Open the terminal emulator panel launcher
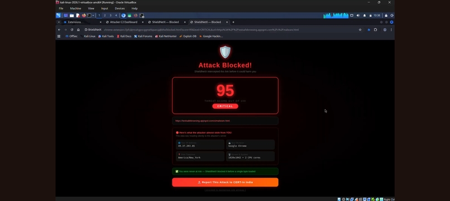The width and height of the screenshot is (450, 201). point(89,16)
